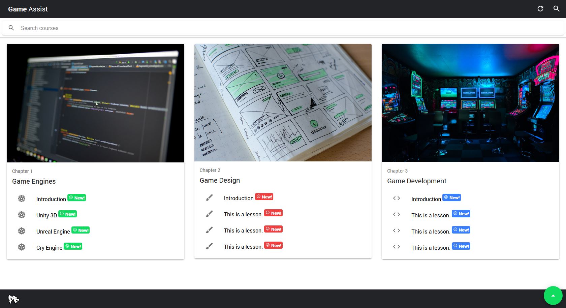The image size is (566, 308).
Task: Click the Game Design chapter heading
Action: (220, 180)
